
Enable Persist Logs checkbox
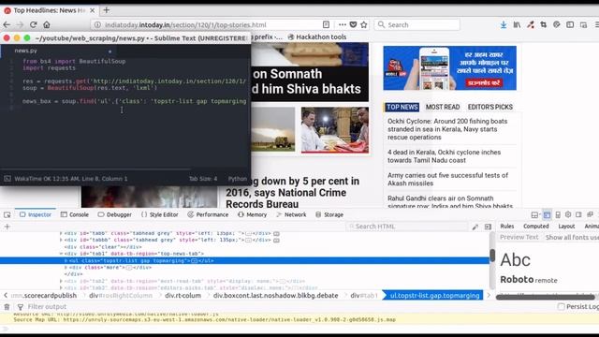coord(561,306)
